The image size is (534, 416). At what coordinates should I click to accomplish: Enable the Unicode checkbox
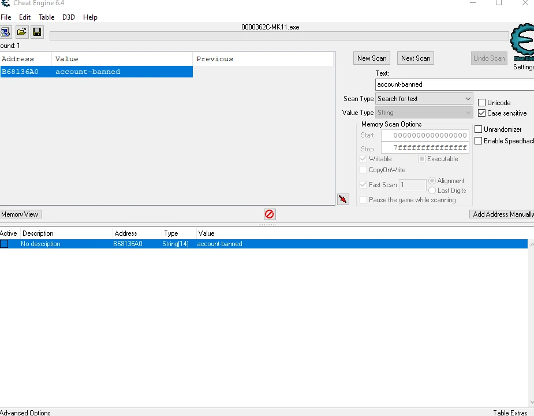click(x=481, y=103)
